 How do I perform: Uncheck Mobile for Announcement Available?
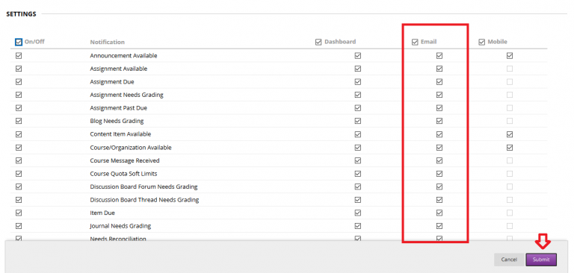pyautogui.click(x=510, y=56)
